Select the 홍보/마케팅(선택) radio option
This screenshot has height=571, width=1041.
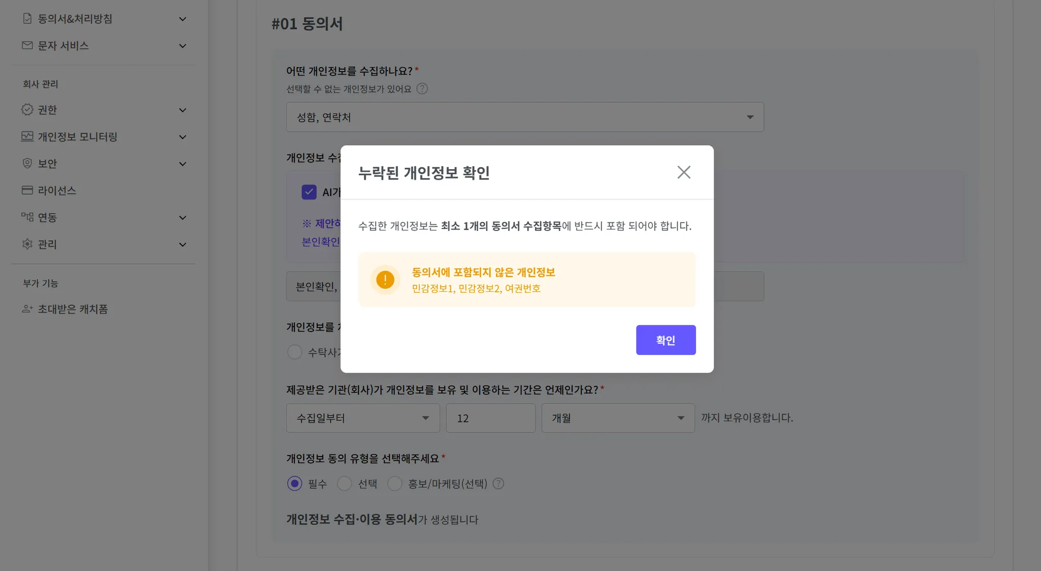click(x=395, y=484)
